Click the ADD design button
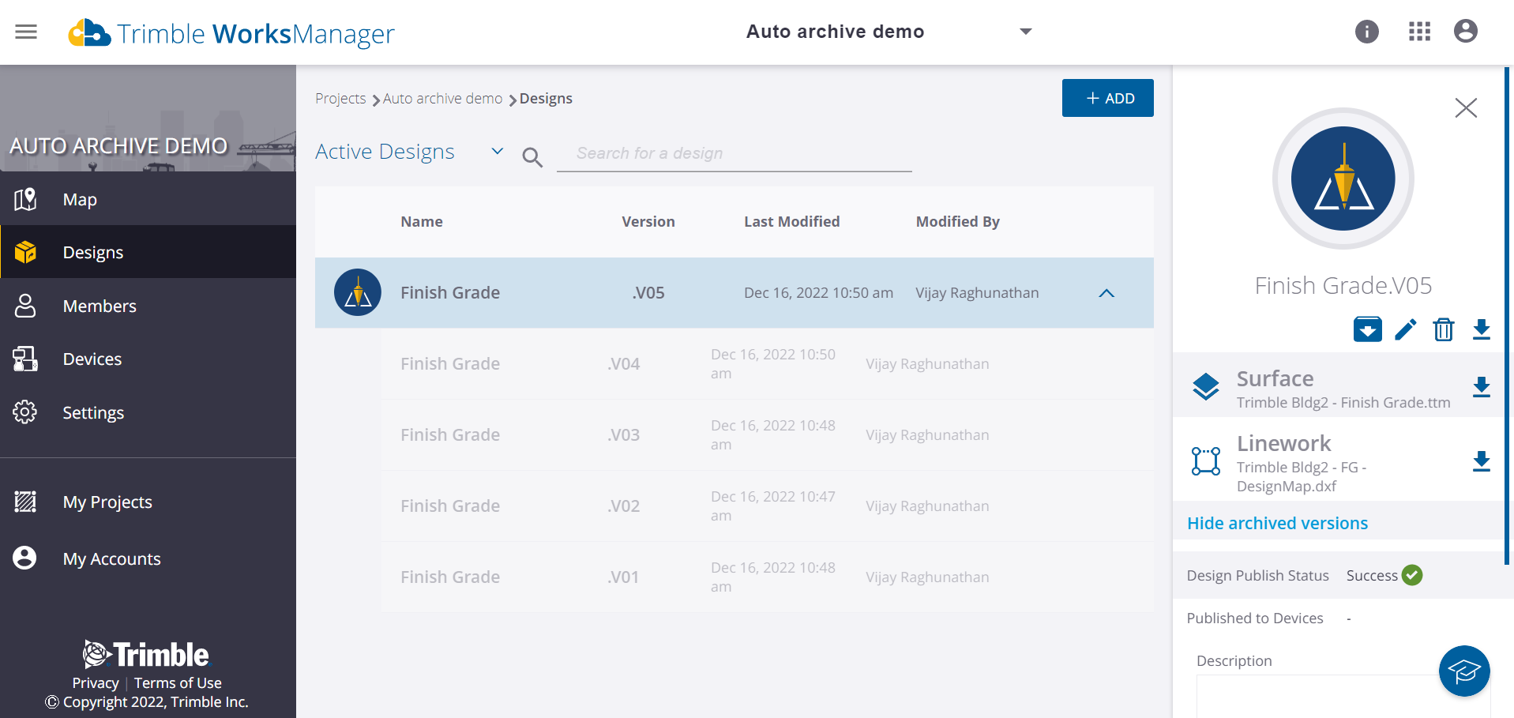 click(x=1107, y=98)
